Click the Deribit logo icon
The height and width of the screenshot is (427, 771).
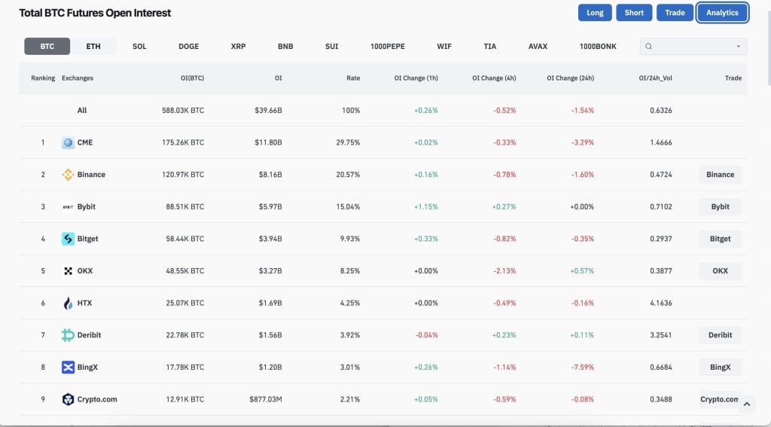tap(68, 335)
